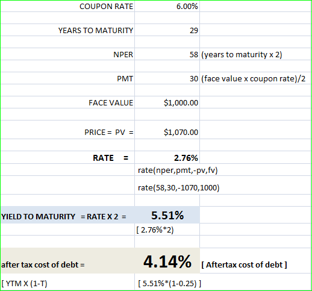Select the '[ 2.76%*2)' calculation note
Image resolution: width=312 pixels, height=291 pixels.
[x=155, y=230]
